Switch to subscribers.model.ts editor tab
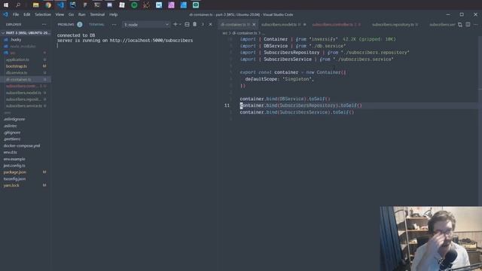Viewport: 482px width, 271px height. (x=279, y=25)
